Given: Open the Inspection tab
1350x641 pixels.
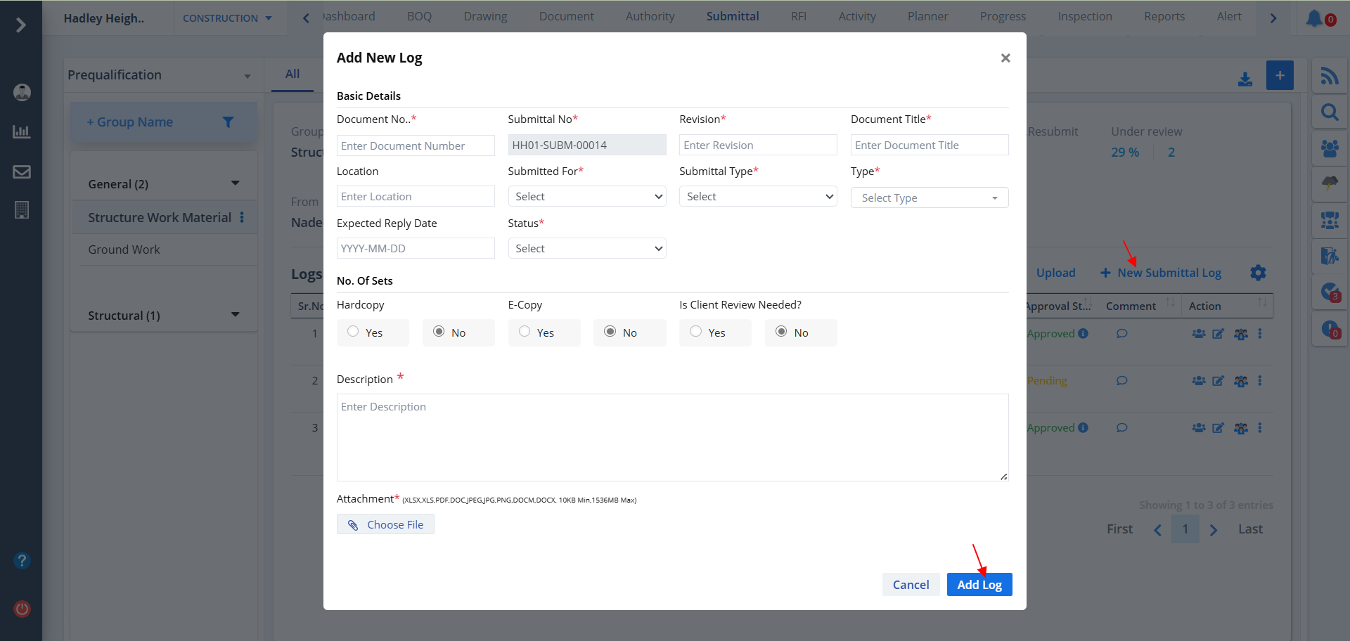Looking at the screenshot, I should coord(1084,16).
